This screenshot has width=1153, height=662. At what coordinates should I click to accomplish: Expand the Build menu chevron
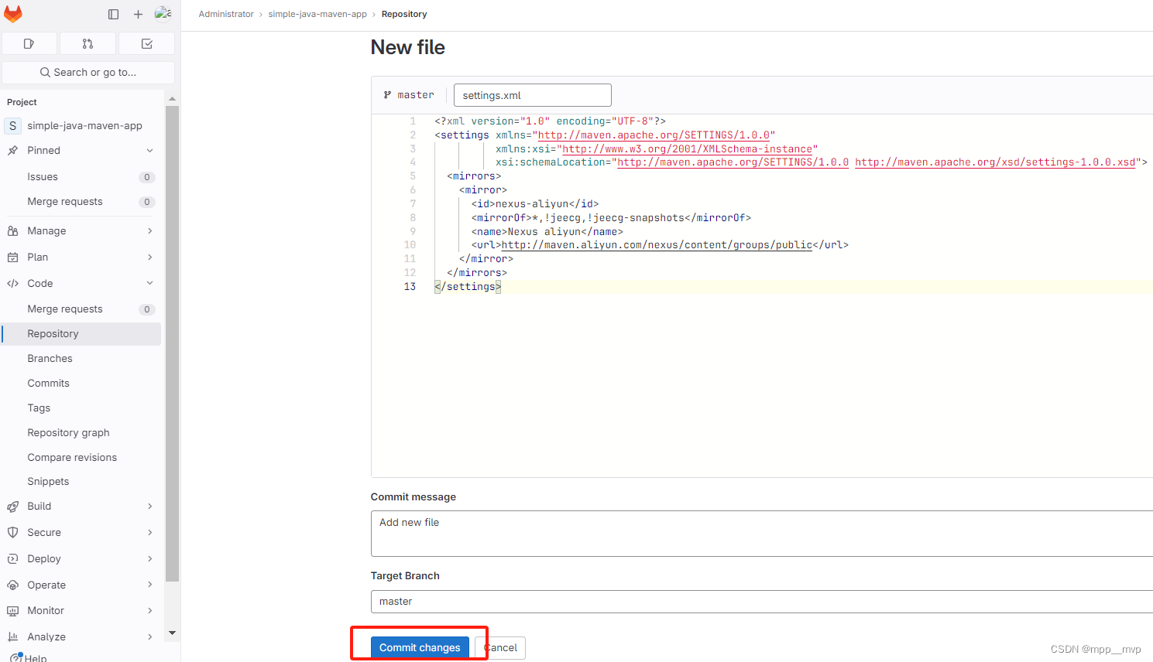pyautogui.click(x=149, y=507)
